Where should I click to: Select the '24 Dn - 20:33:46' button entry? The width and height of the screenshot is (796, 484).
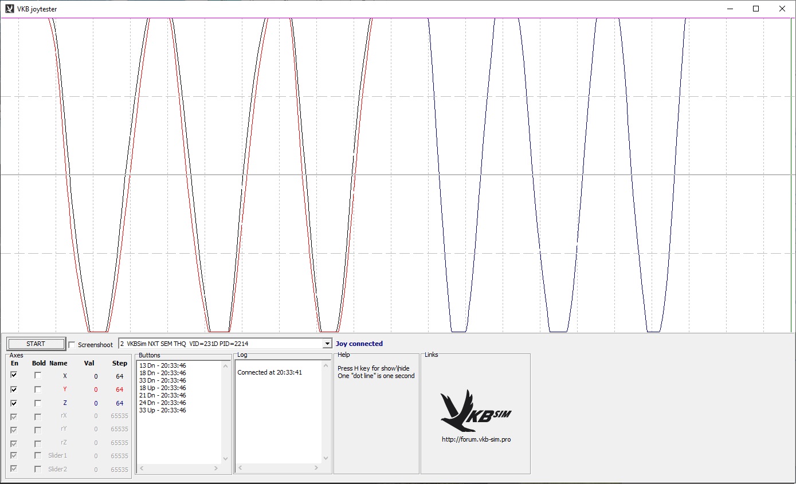point(163,403)
